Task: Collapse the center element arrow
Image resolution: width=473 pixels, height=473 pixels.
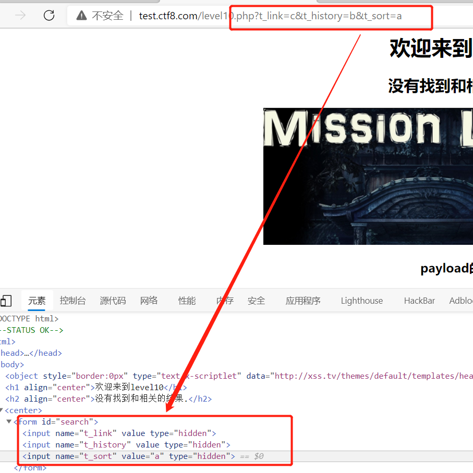Action: [1, 410]
